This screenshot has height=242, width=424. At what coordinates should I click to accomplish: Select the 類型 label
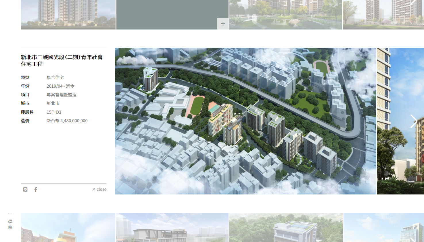click(25, 78)
